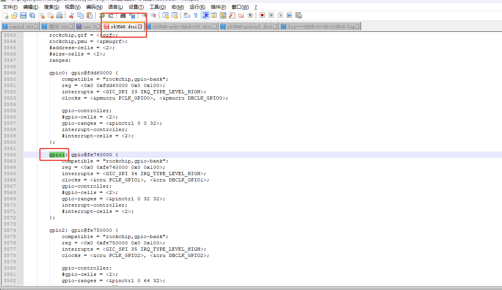The image size is (502, 290).
Task: Toggle word wrap in the toolbar
Action: (186, 15)
